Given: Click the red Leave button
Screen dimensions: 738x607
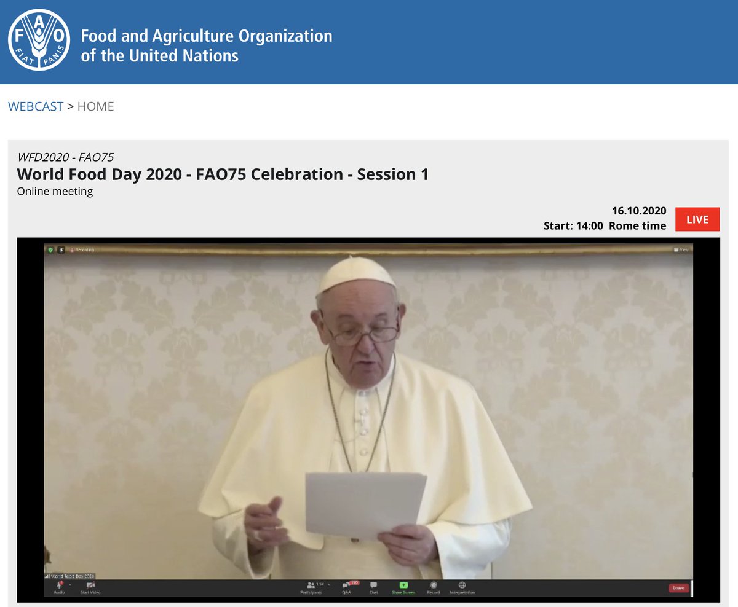Looking at the screenshot, I should point(678,588).
